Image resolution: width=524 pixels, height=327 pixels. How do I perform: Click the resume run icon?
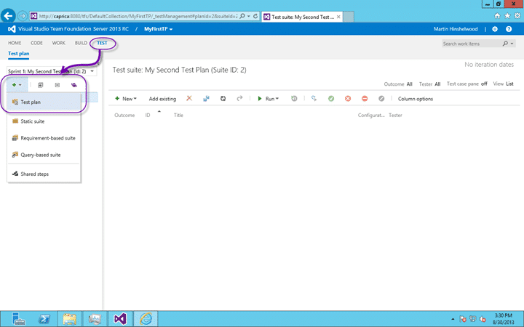[x=314, y=98]
